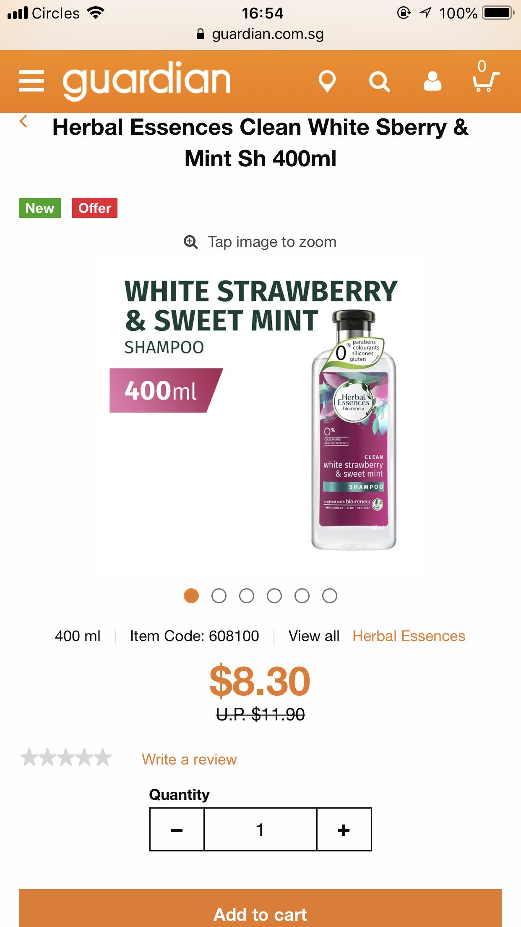Click the star rating row
The height and width of the screenshot is (927, 521).
[x=66, y=758]
